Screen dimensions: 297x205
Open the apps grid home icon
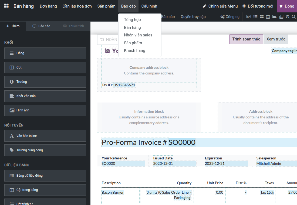coord(6,6)
